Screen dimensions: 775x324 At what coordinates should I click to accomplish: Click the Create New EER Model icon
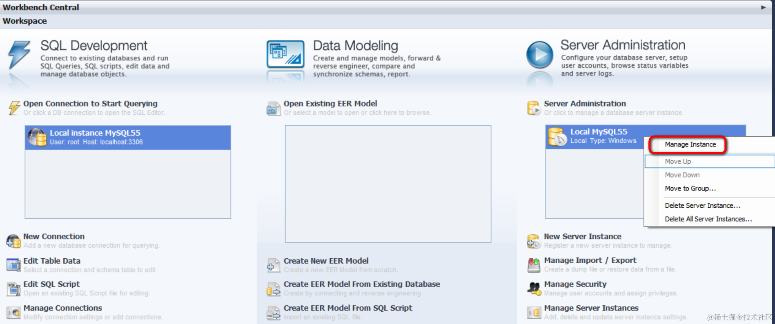click(273, 265)
